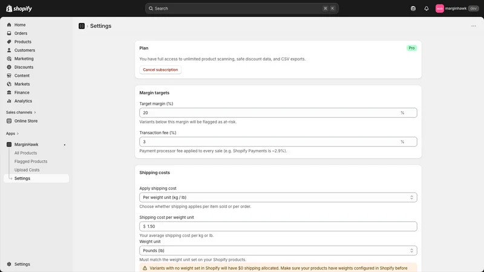Image resolution: width=484 pixels, height=272 pixels.
Task: Open the Products page
Action: (23, 42)
